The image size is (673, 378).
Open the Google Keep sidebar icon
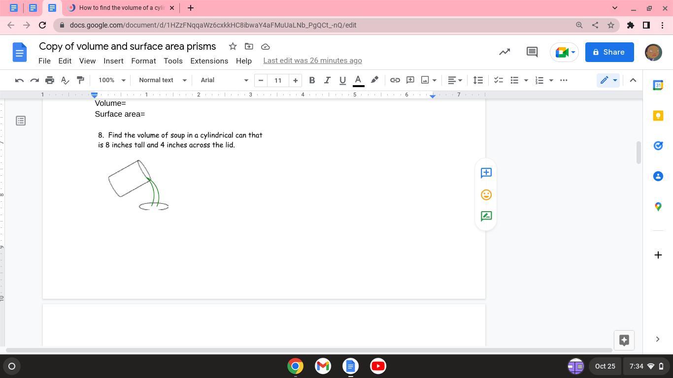pos(658,116)
